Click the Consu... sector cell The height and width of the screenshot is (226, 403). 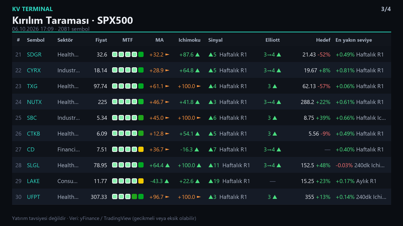click(x=68, y=181)
